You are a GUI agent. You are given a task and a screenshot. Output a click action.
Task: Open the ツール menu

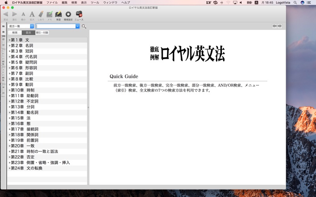point(95,2)
